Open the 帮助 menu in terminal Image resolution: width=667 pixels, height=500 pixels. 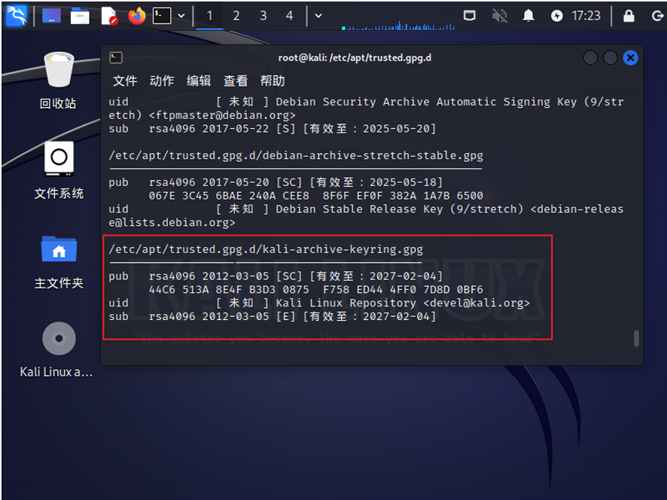click(x=273, y=81)
